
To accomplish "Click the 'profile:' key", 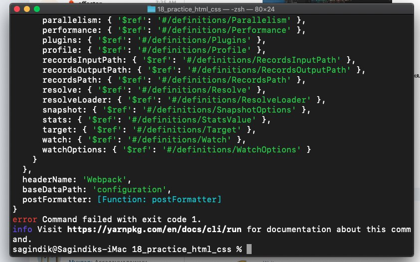I will tap(62, 50).
